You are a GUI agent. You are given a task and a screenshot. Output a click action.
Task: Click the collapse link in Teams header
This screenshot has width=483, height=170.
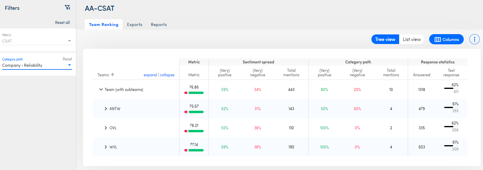(x=167, y=75)
